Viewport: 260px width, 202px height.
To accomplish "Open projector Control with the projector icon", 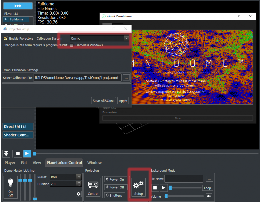I will tap(93, 187).
